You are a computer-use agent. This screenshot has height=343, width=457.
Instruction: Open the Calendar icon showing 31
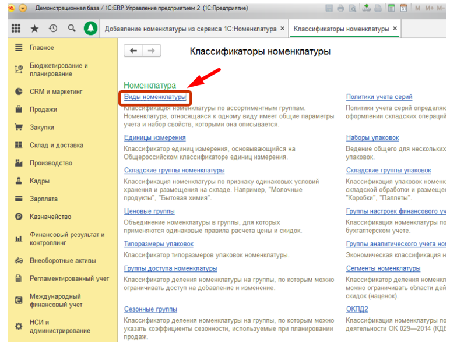pyautogui.click(x=403, y=8)
